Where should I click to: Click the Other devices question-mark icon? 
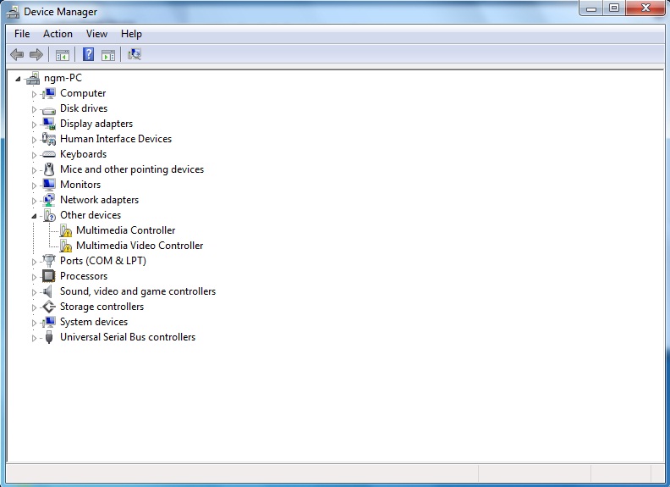click(x=49, y=215)
